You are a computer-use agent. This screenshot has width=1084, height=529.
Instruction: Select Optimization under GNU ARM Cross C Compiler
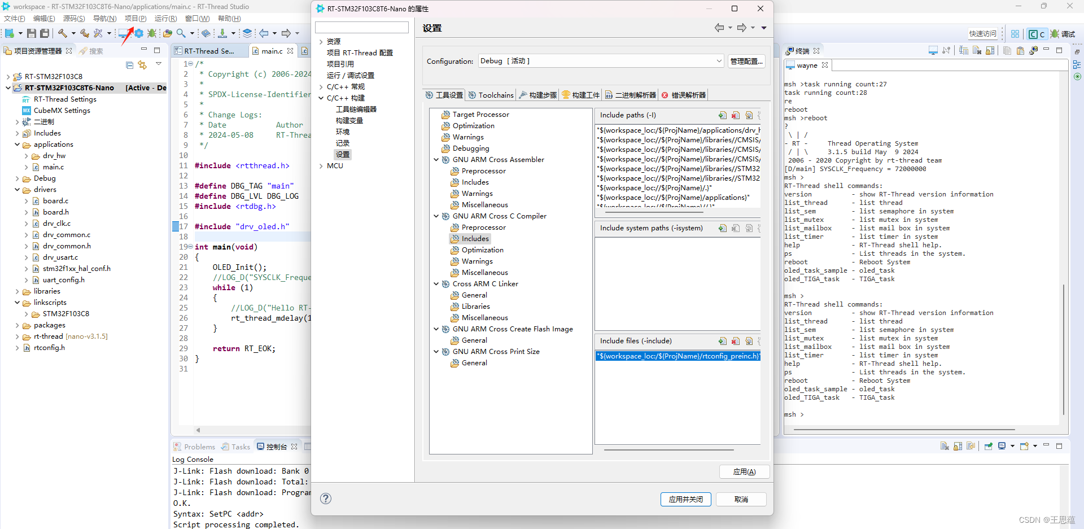(482, 250)
